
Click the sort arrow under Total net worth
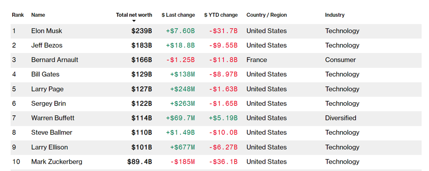134,21
